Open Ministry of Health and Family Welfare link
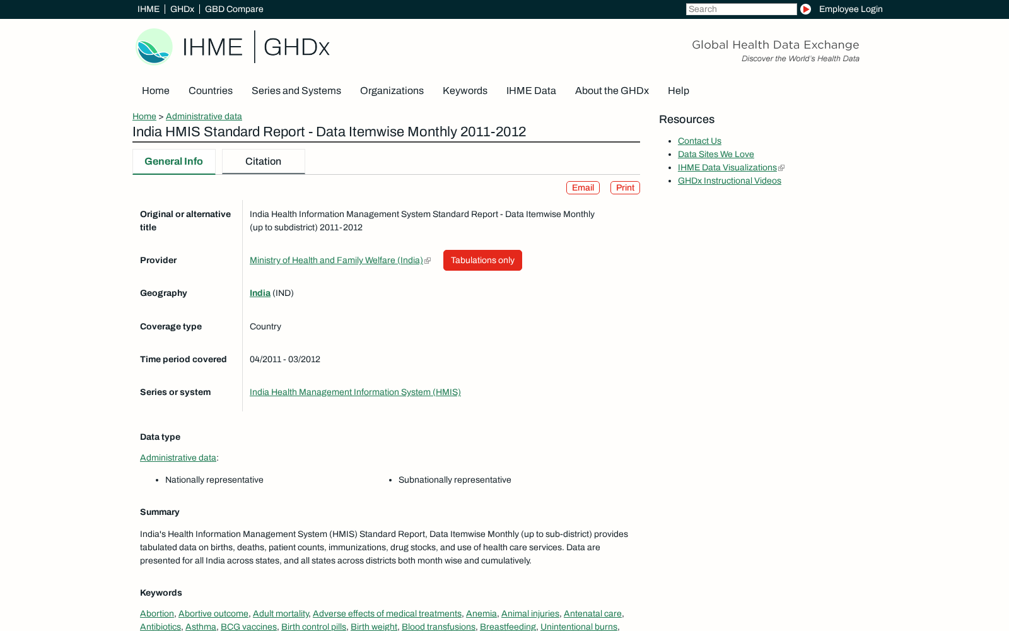The height and width of the screenshot is (631, 1009). 336,260
